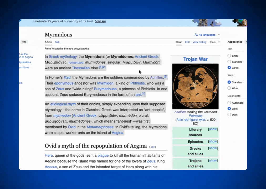This screenshot has width=266, height=189.
Task: Follow the Myrmidon king link
Action: pyautogui.click(x=105, y=83)
